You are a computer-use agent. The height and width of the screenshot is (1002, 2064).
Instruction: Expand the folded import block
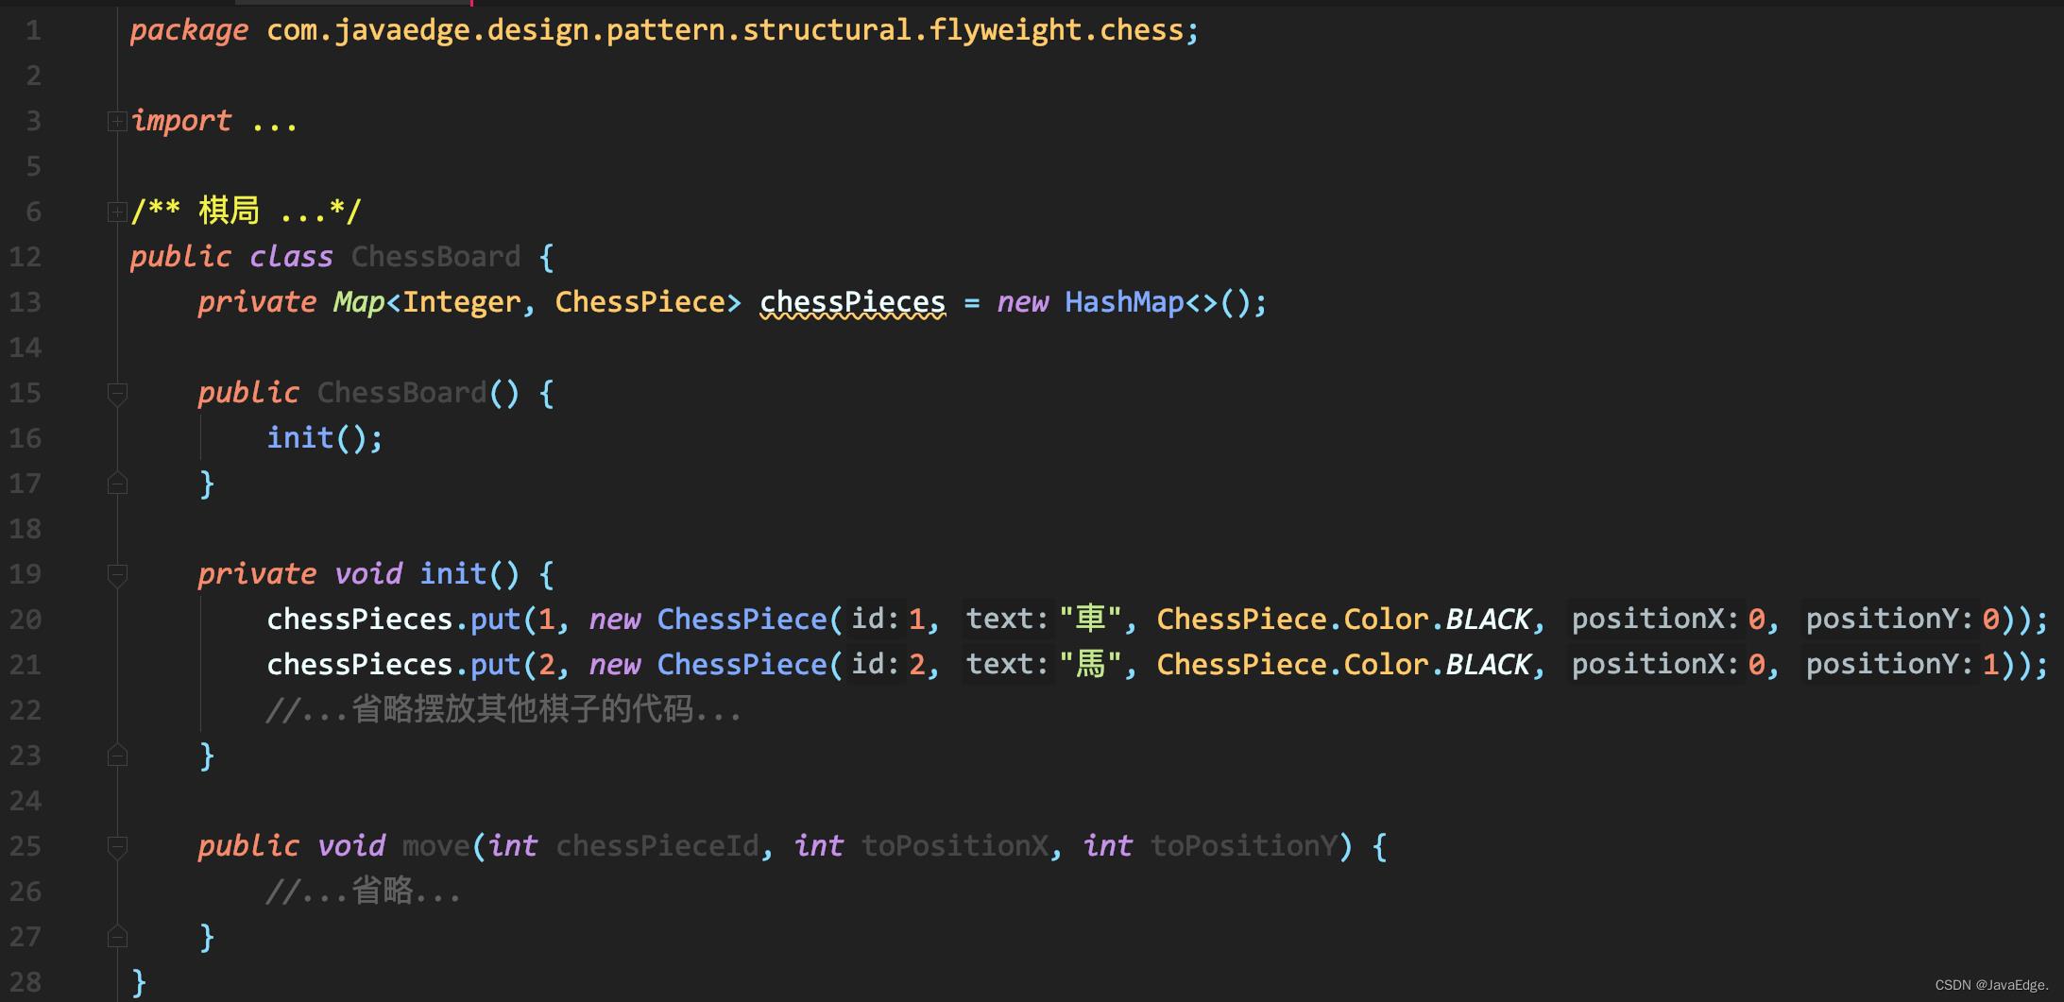coord(117,121)
